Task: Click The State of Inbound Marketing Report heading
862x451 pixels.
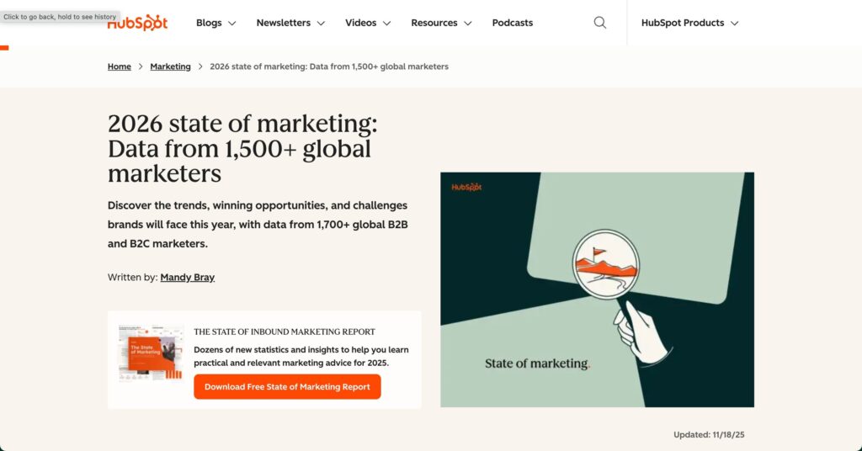Action: coord(285,332)
